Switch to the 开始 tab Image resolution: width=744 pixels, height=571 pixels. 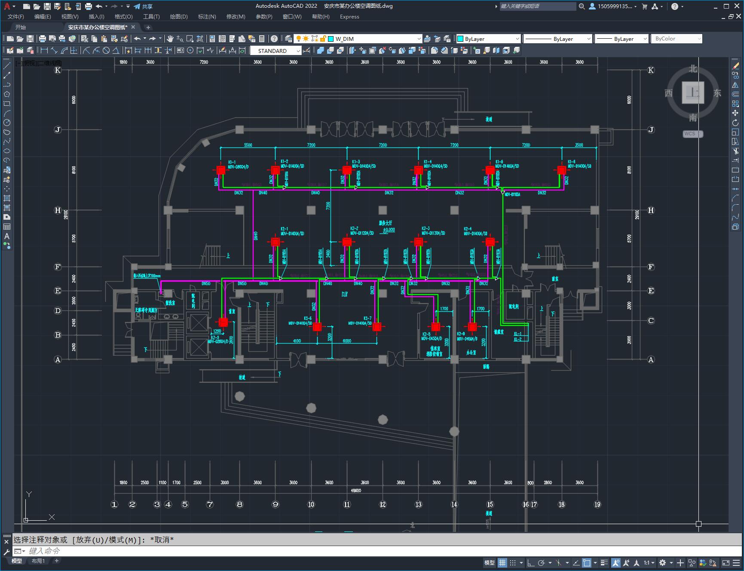tap(21, 27)
